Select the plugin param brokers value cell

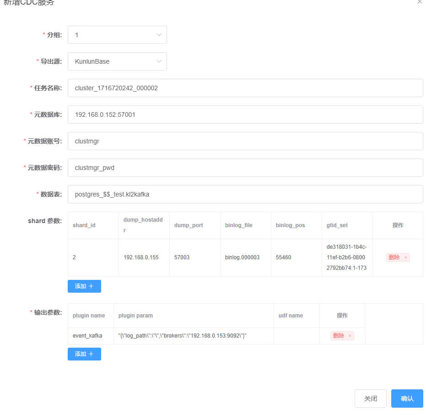pyautogui.click(x=194, y=336)
